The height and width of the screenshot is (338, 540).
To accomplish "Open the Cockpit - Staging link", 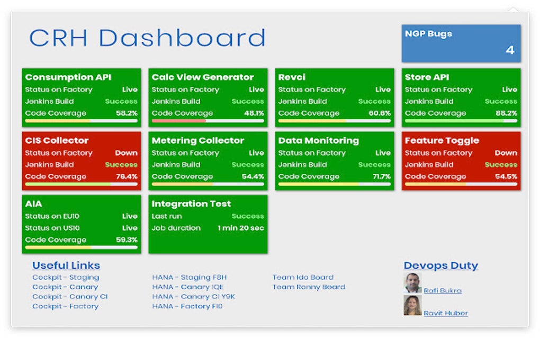I will pos(66,278).
